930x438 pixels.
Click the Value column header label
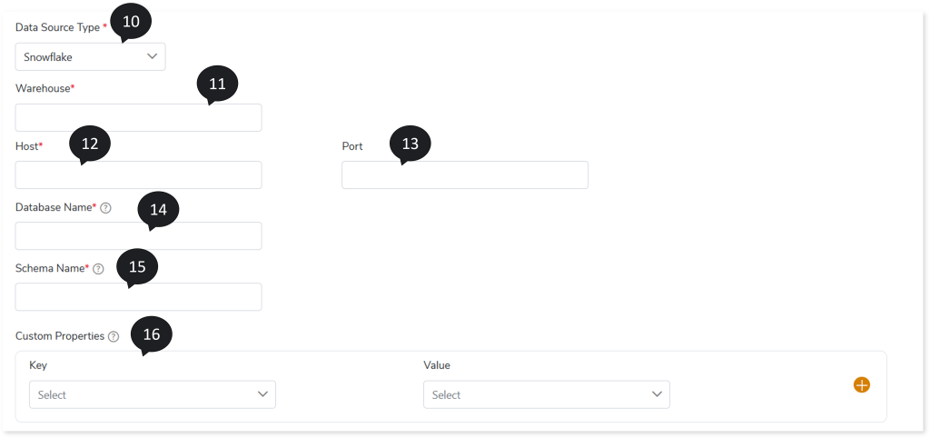(437, 365)
